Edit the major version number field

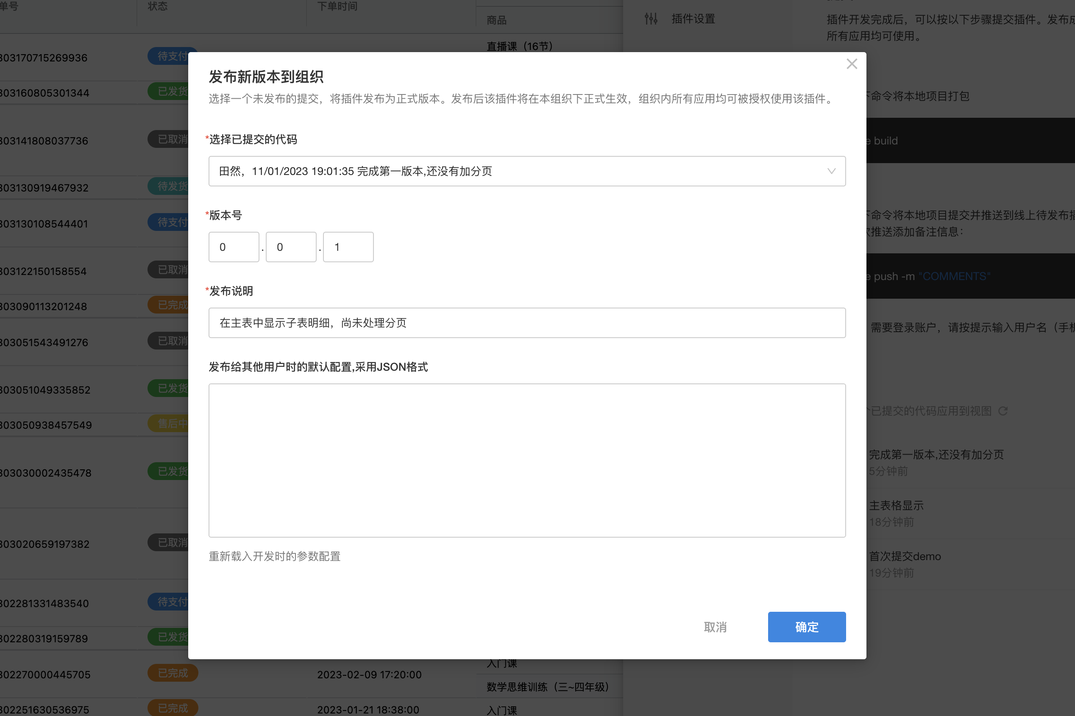(x=234, y=247)
